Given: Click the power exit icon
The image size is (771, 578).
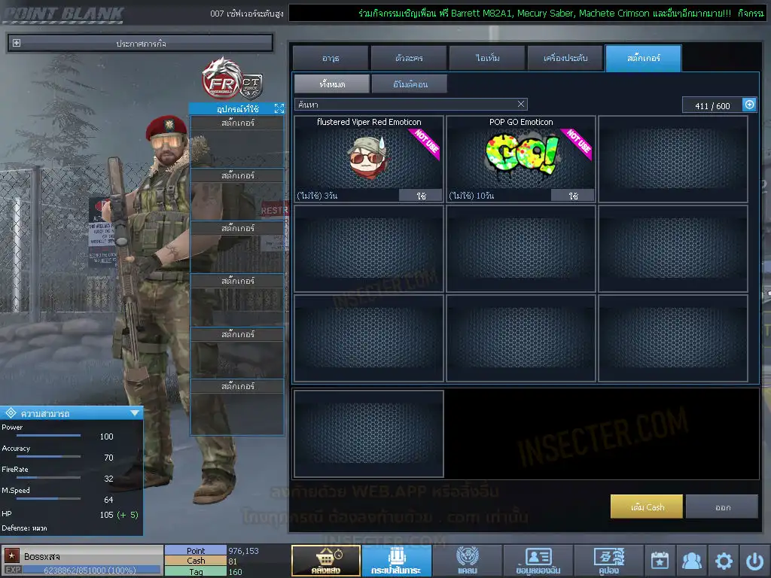Looking at the screenshot, I should pos(754,561).
